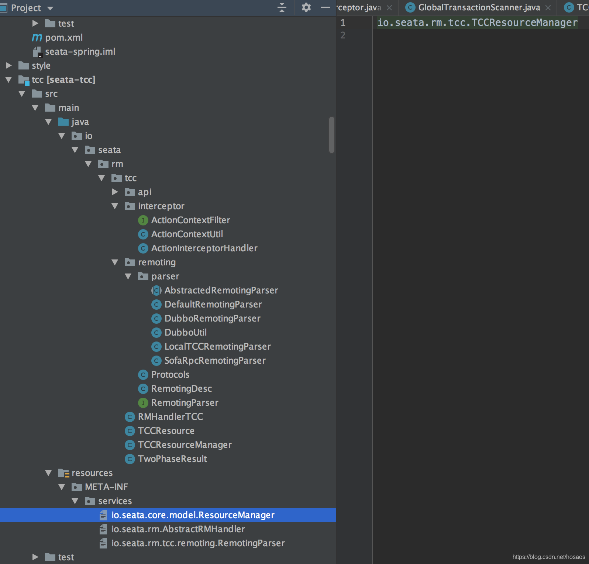Click abstract class icon of AbstractedRemotingParser
The height and width of the screenshot is (564, 589).
[156, 291]
